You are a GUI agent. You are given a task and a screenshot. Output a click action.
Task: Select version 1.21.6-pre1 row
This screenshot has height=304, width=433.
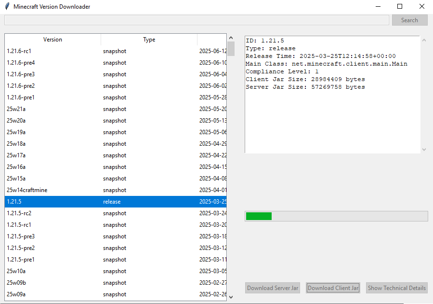click(x=116, y=97)
